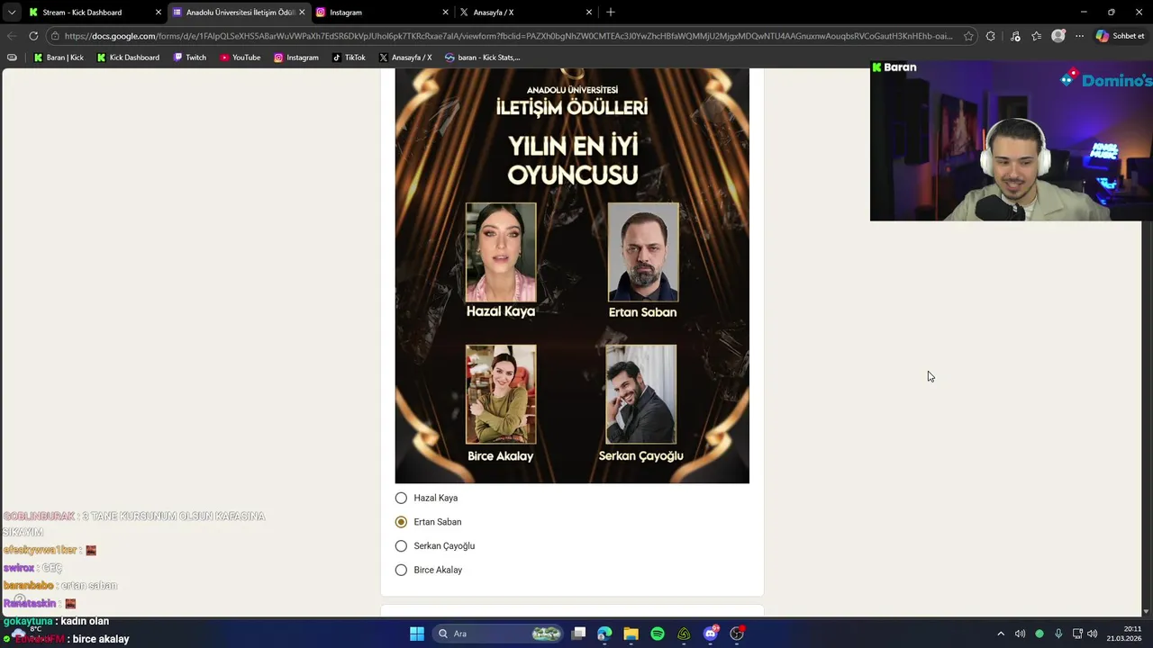Click Hazal Kaya's photo in the poster
The image size is (1153, 648).
pos(501,253)
